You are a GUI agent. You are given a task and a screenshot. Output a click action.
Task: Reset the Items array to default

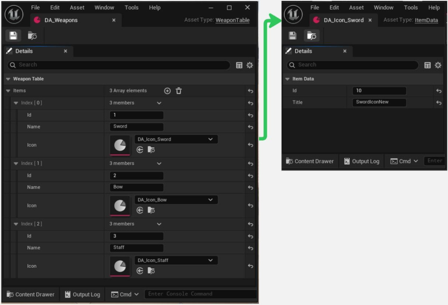(251, 91)
